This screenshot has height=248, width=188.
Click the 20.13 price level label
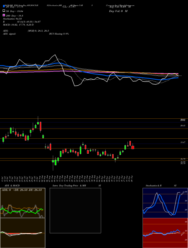[183, 126]
